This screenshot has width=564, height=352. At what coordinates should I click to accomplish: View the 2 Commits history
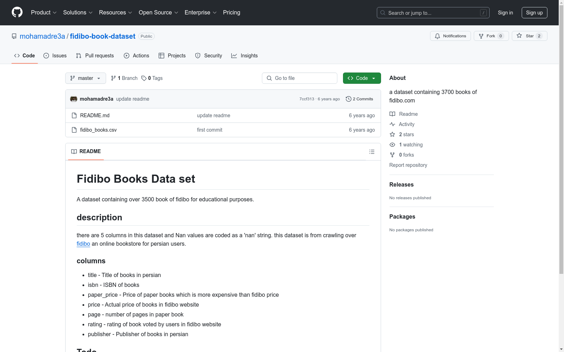tap(359, 99)
